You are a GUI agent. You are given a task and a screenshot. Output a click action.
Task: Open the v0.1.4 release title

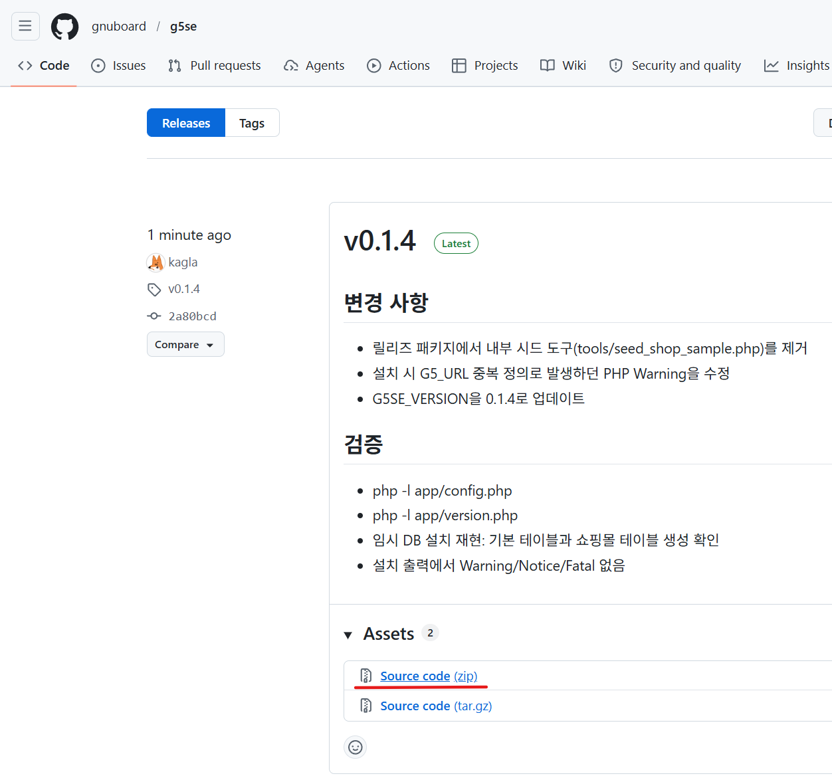click(379, 241)
